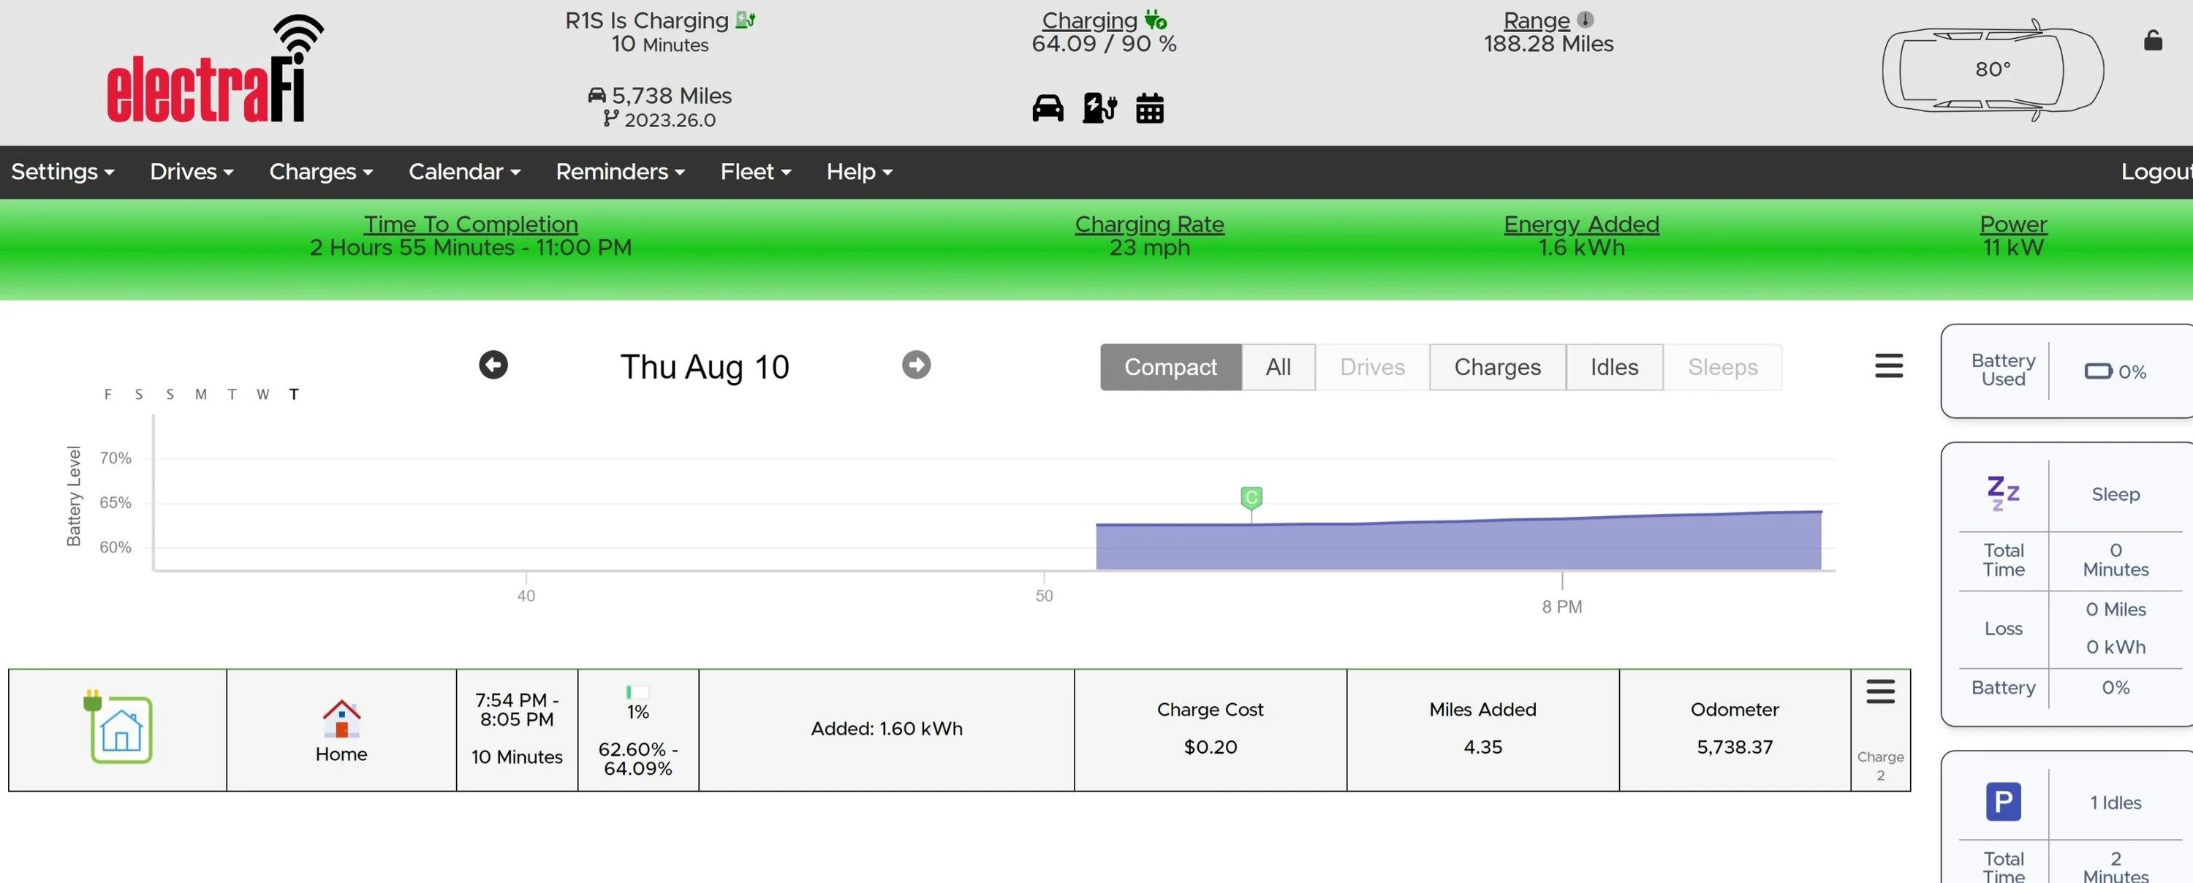Click the unlocked padlock icon
This screenshot has height=883, width=2193.
pos(2152,40)
